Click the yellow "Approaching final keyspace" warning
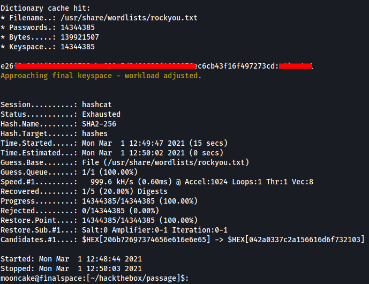Screen dimensions: 369x284 coord(101,76)
